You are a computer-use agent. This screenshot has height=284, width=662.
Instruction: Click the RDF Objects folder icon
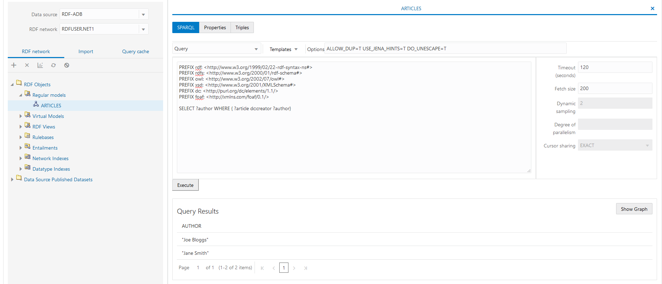pyautogui.click(x=19, y=83)
